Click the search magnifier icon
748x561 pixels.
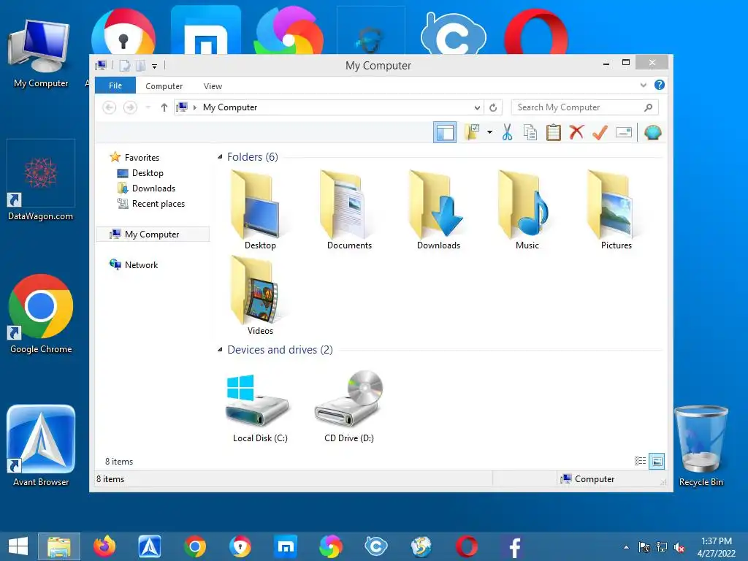point(648,107)
